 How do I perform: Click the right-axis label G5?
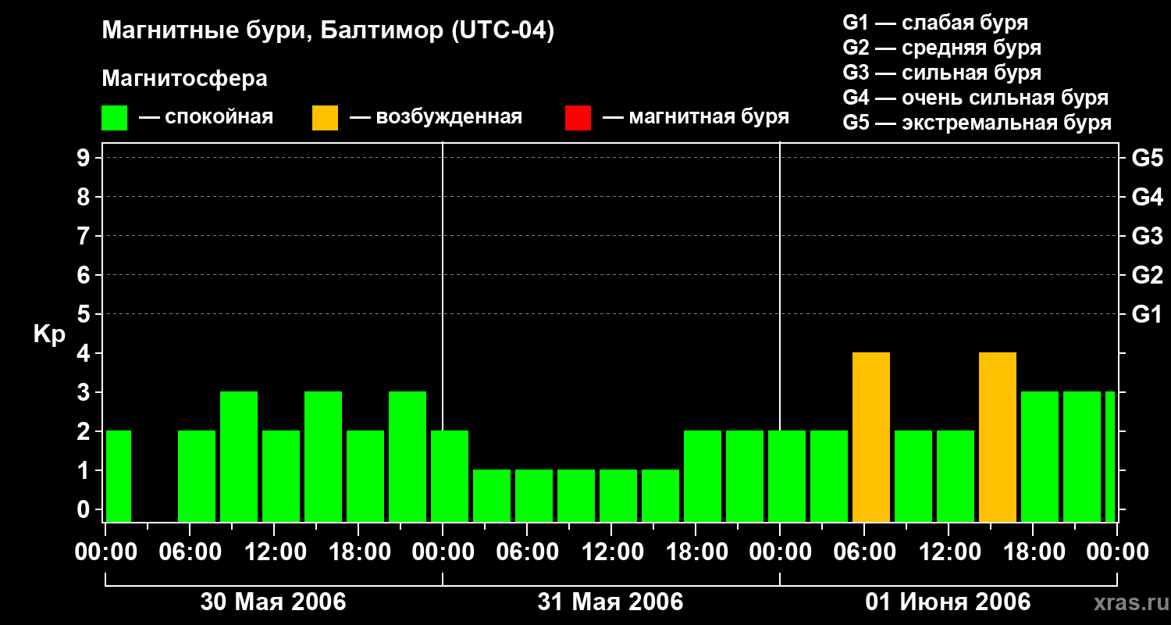click(x=1147, y=158)
